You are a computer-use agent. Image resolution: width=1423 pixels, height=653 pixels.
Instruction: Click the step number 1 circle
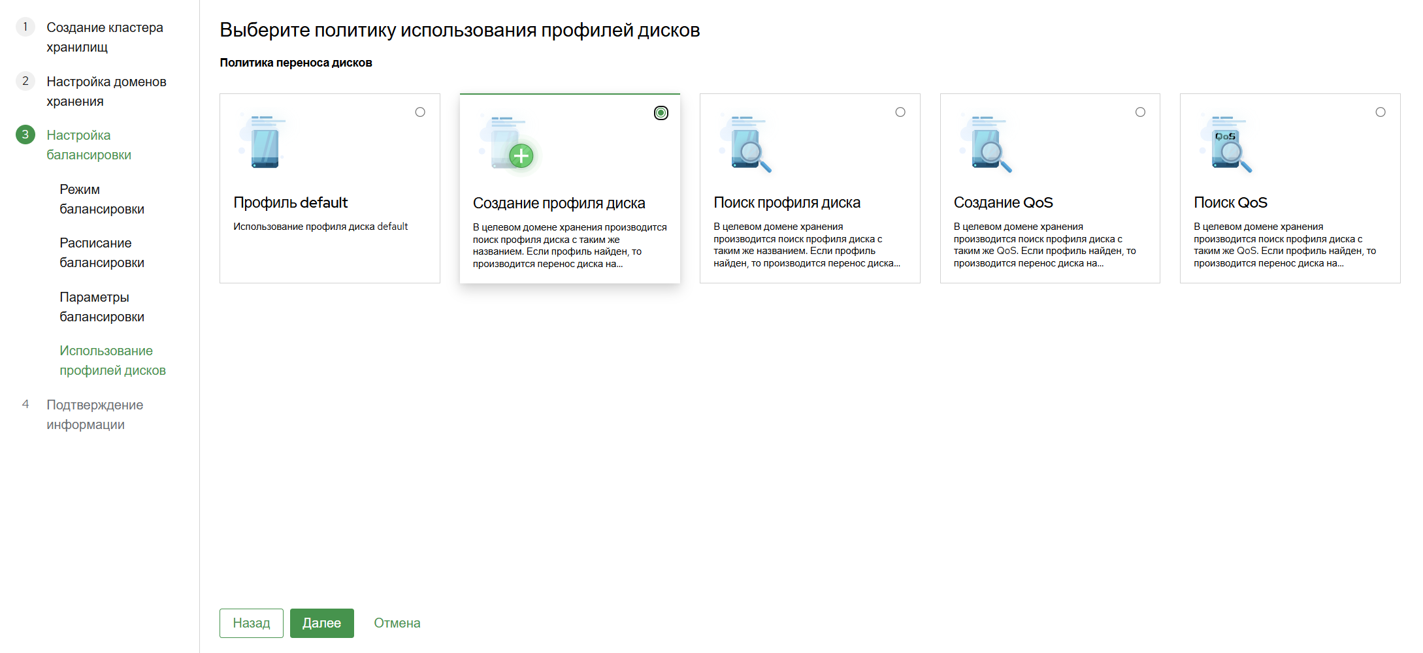(25, 27)
